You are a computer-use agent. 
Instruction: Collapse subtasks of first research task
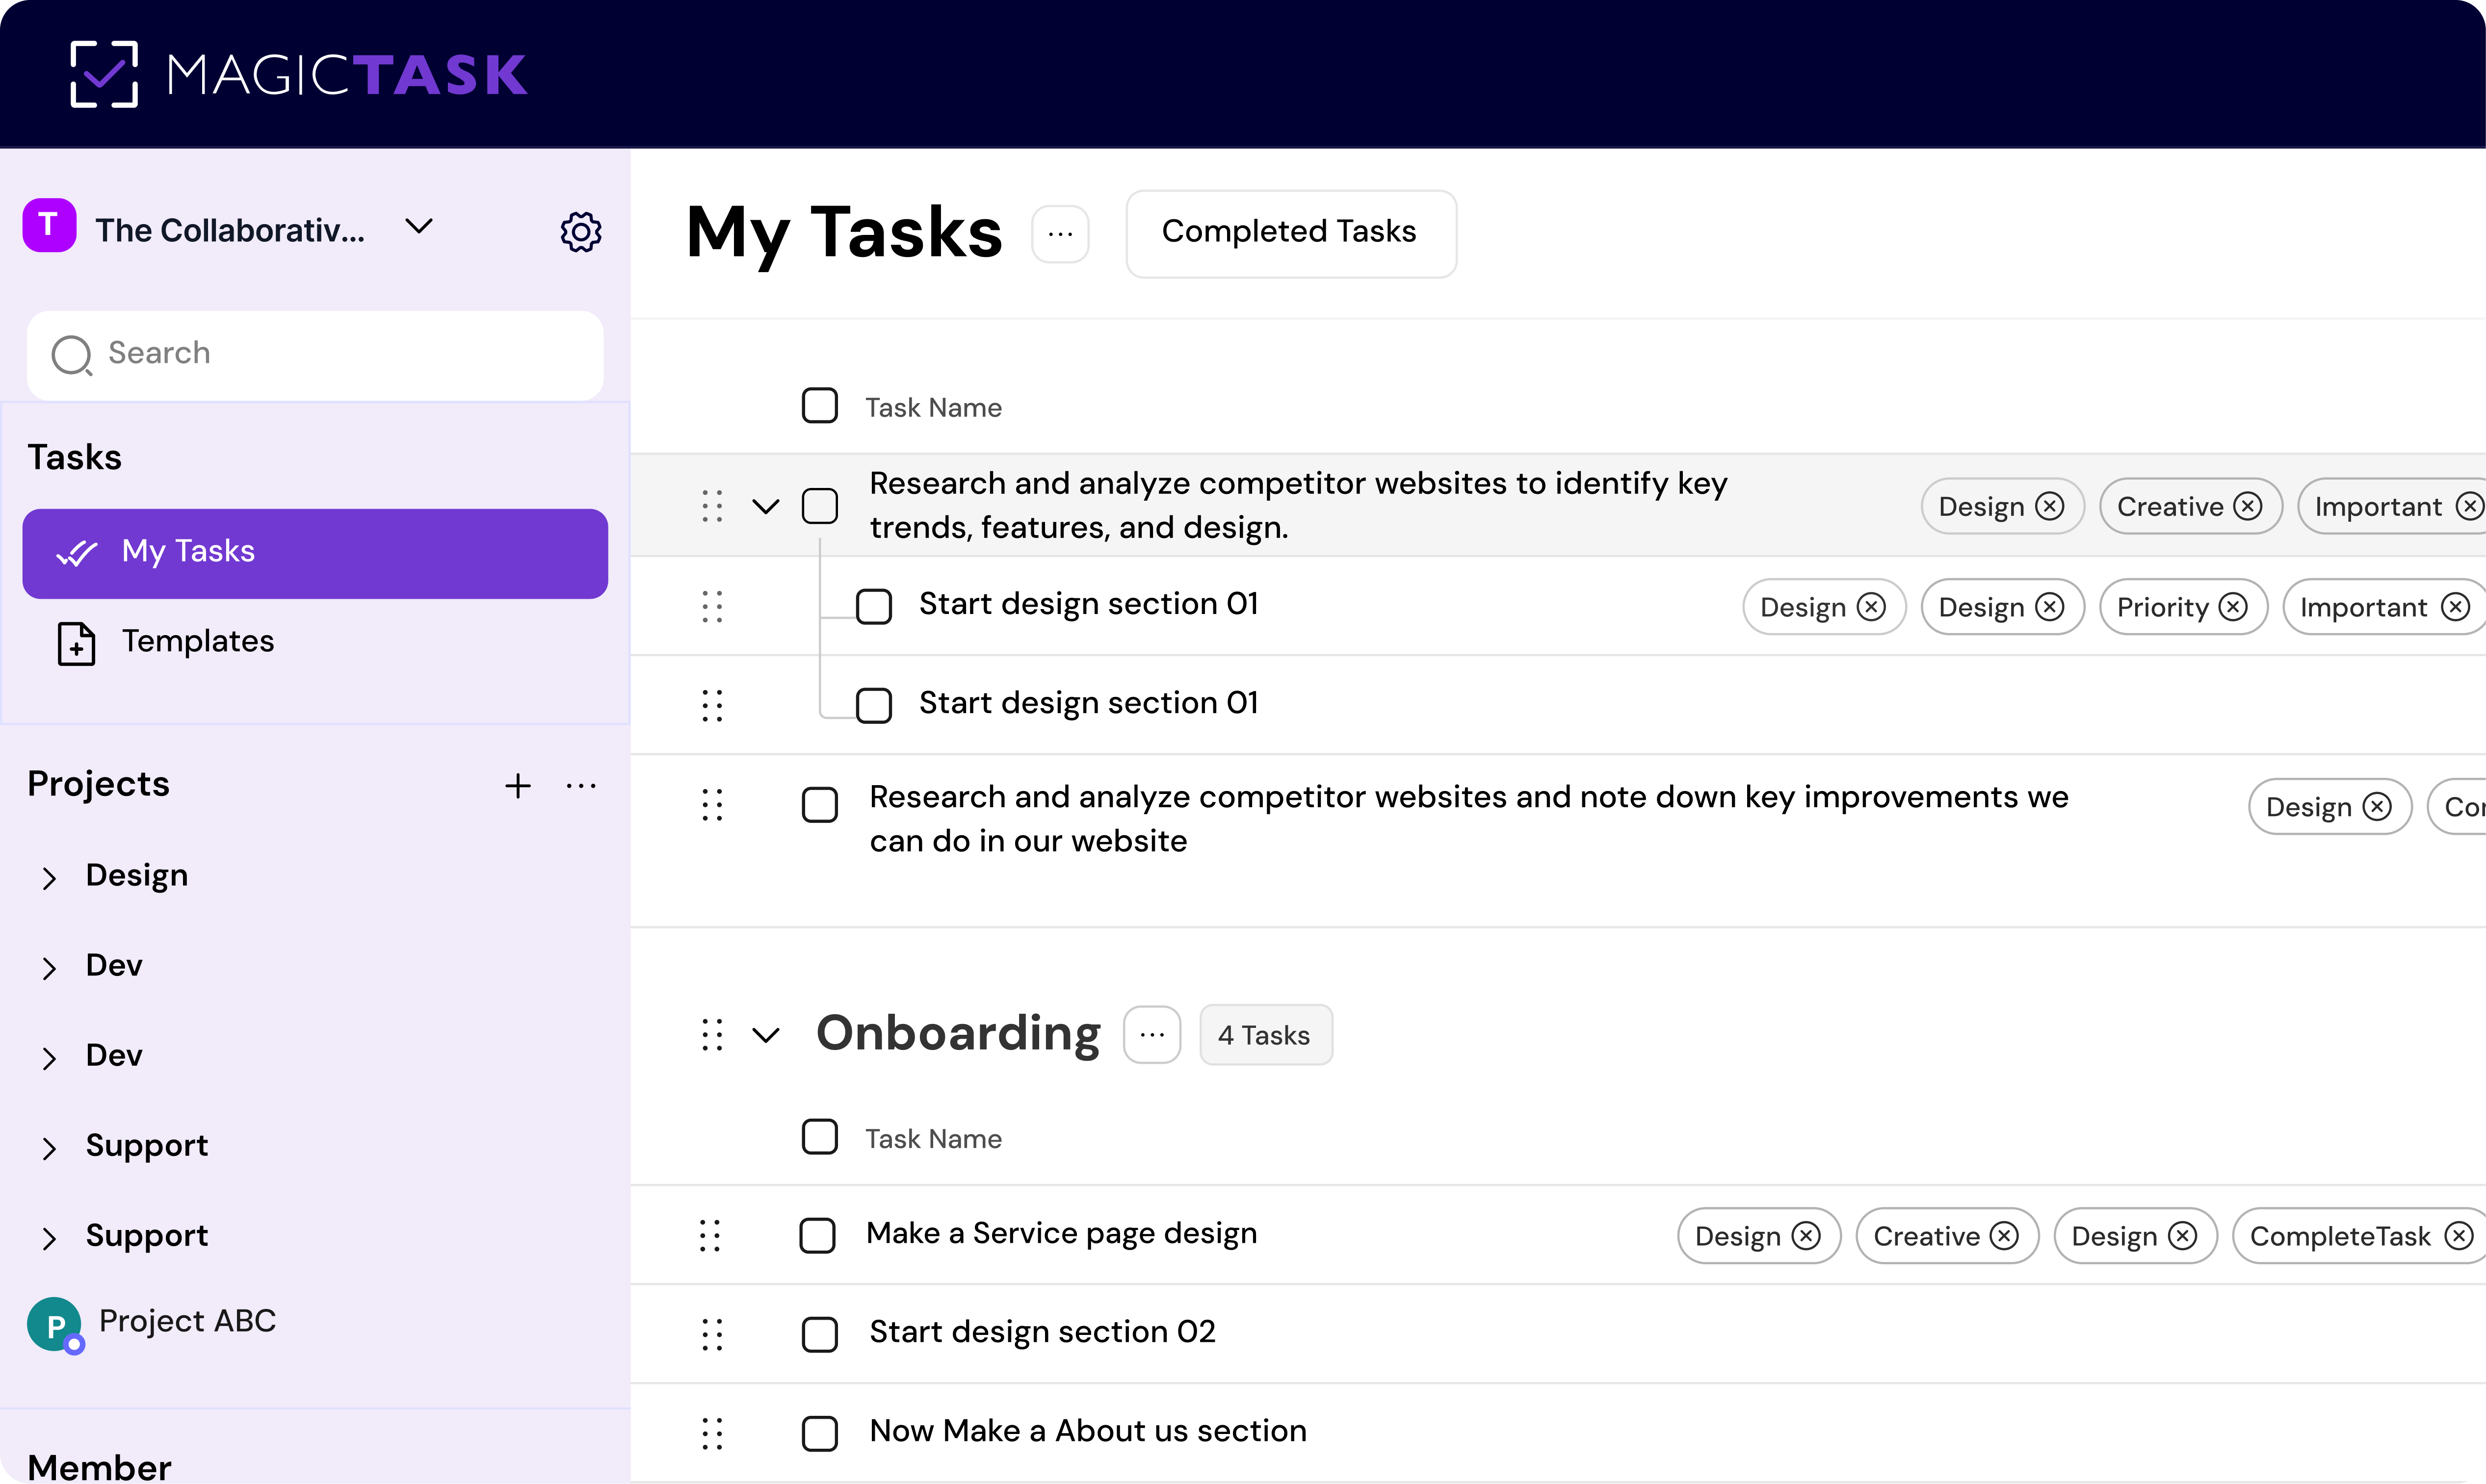tap(765, 507)
